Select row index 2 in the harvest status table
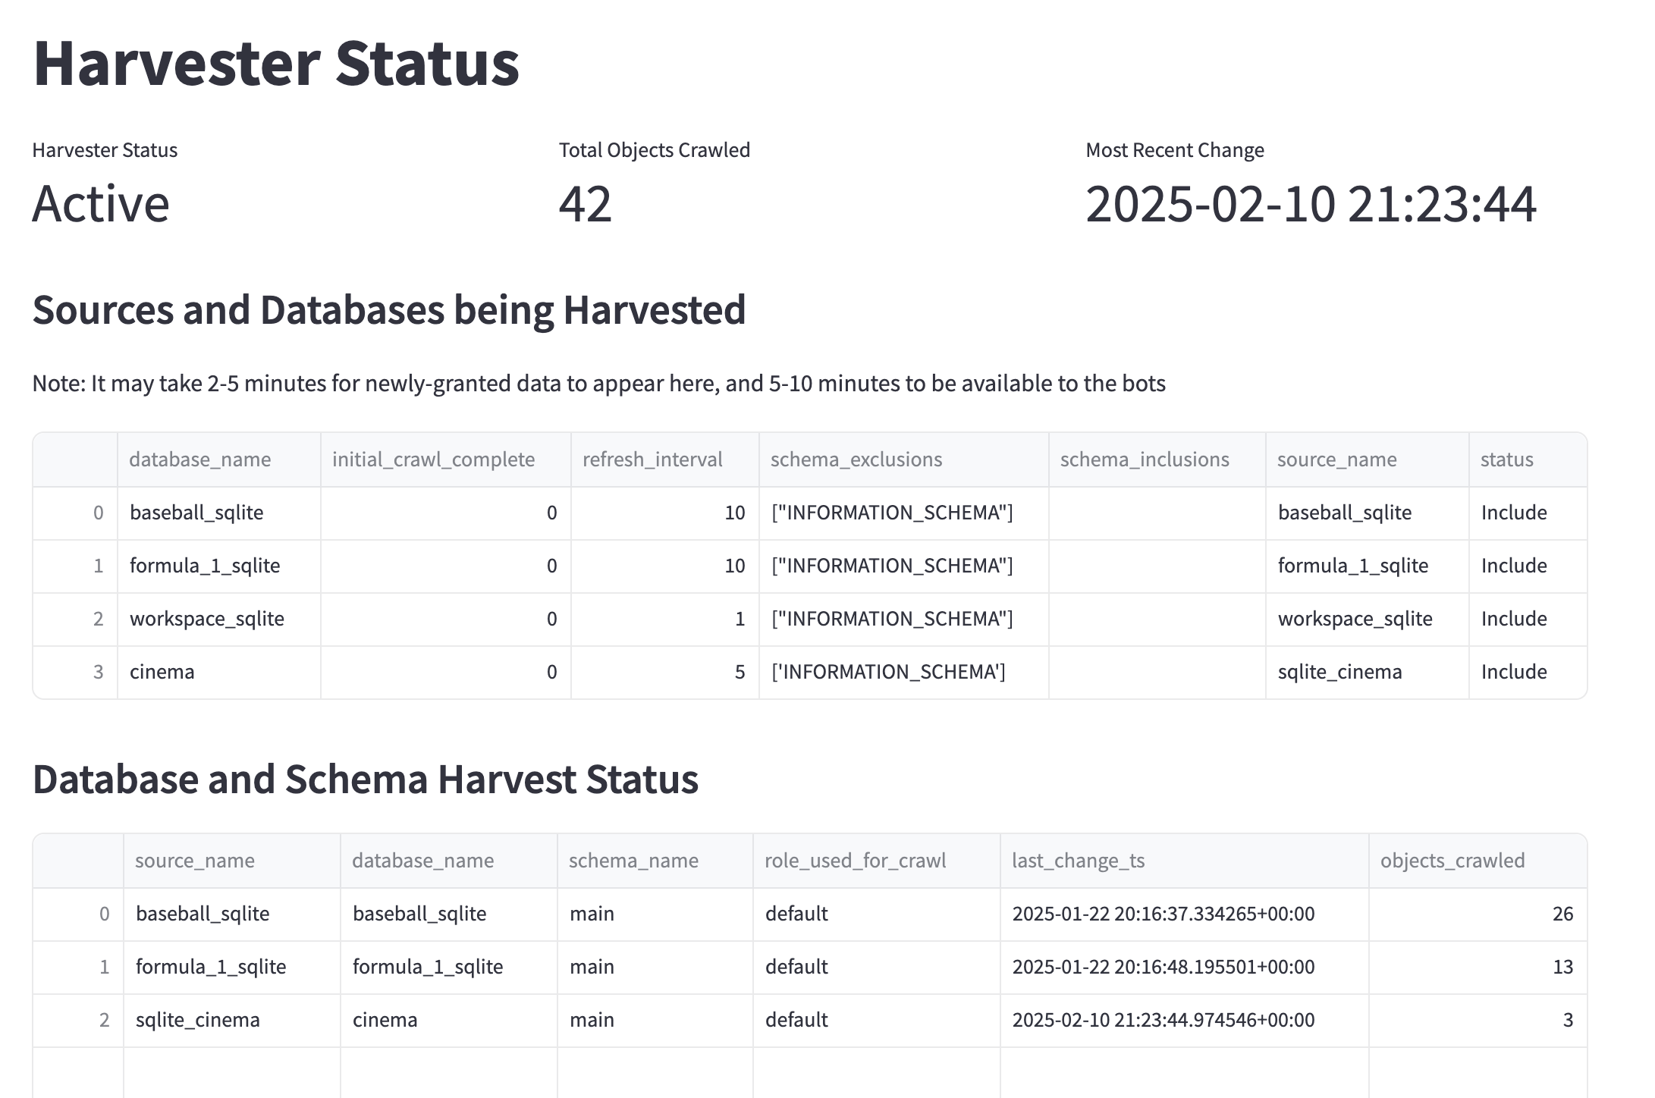The height and width of the screenshot is (1098, 1655). point(104,1020)
